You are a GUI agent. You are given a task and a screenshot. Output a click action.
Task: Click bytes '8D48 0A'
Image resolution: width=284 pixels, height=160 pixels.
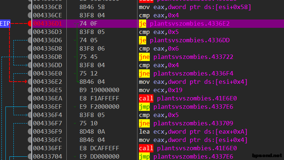(x=92, y=131)
